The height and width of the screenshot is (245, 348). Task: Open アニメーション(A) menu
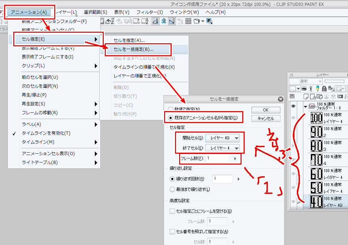click(x=29, y=12)
